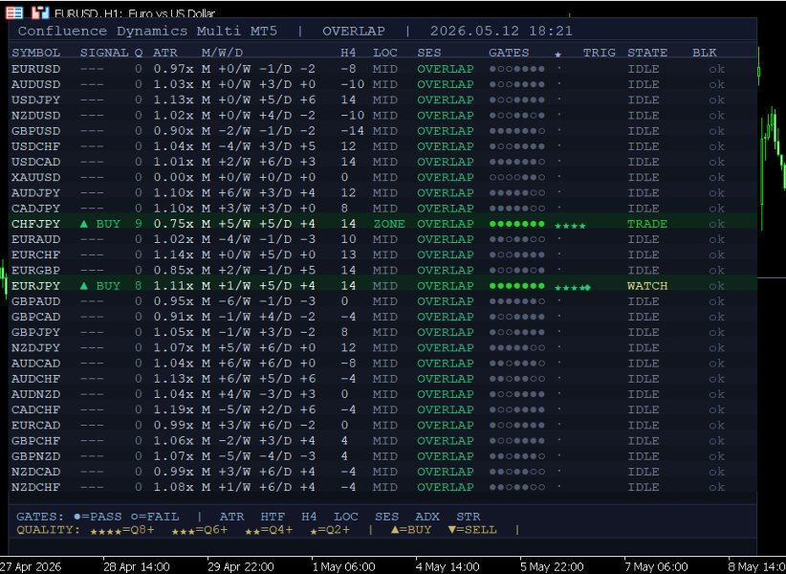Click the ZONE location in CHFJPY row
Viewport: 786px width, 574px height.
[389, 224]
